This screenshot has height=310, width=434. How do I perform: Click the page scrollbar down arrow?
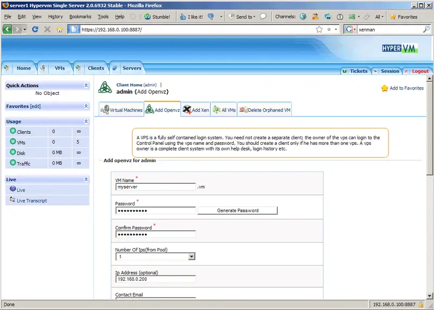pos(429,295)
